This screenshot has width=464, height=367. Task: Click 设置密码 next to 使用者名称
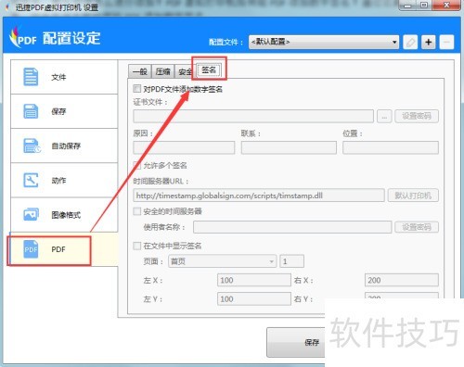[417, 227]
